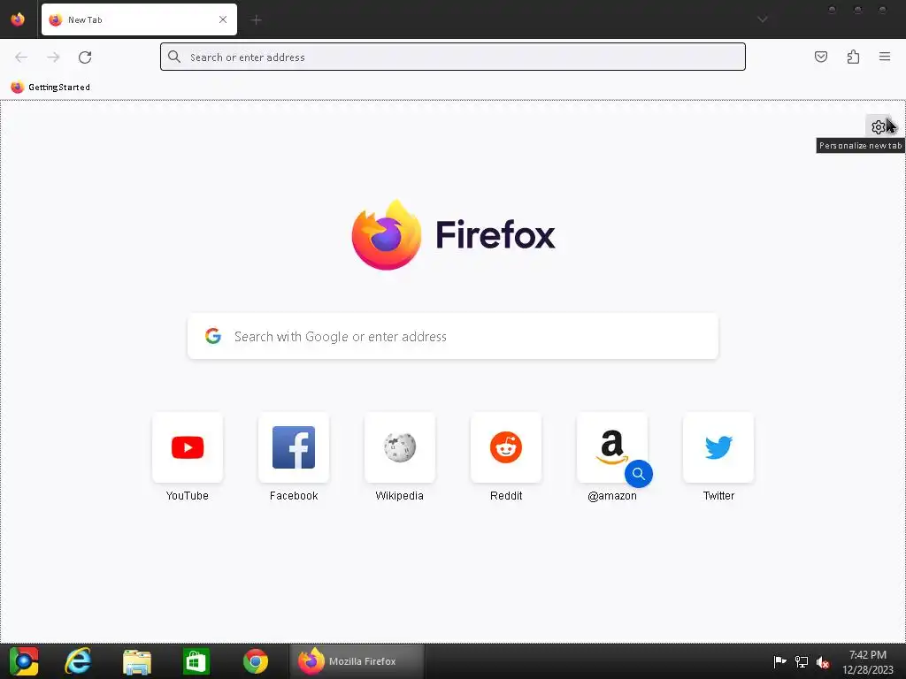Open File Explorer from the taskbar
Image resolution: width=906 pixels, height=679 pixels.
(137, 661)
